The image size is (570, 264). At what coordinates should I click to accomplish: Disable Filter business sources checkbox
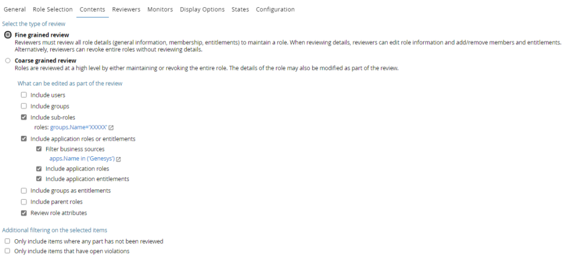coord(39,149)
